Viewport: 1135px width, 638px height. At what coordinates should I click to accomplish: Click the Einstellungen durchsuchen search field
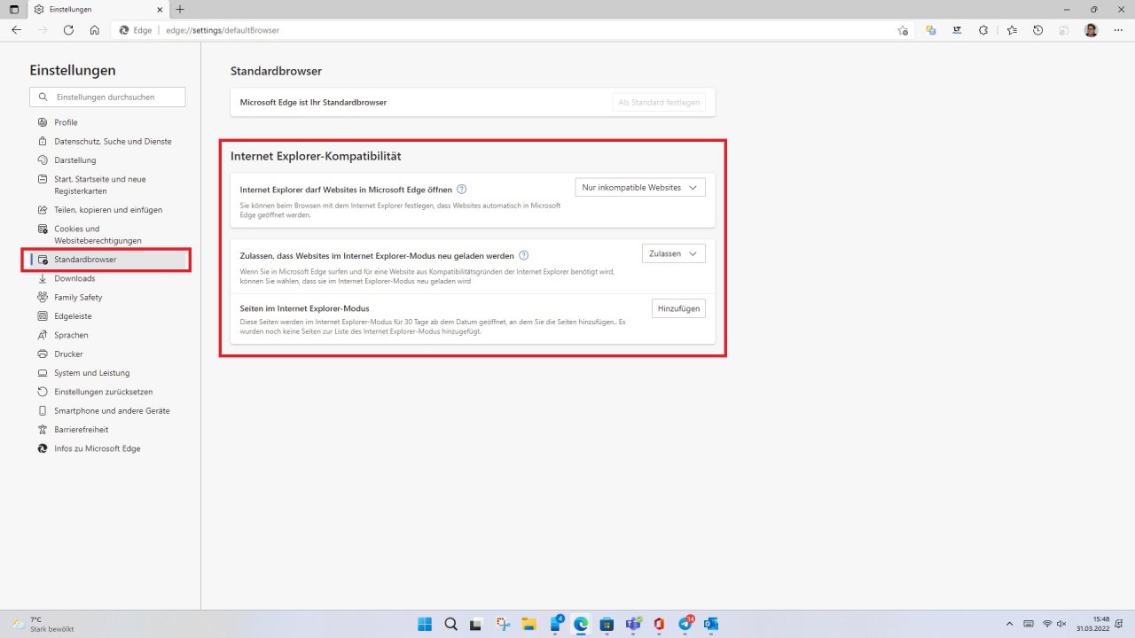107,97
